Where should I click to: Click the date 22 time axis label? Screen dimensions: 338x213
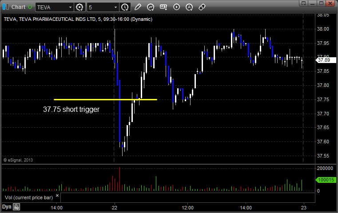[115, 208]
